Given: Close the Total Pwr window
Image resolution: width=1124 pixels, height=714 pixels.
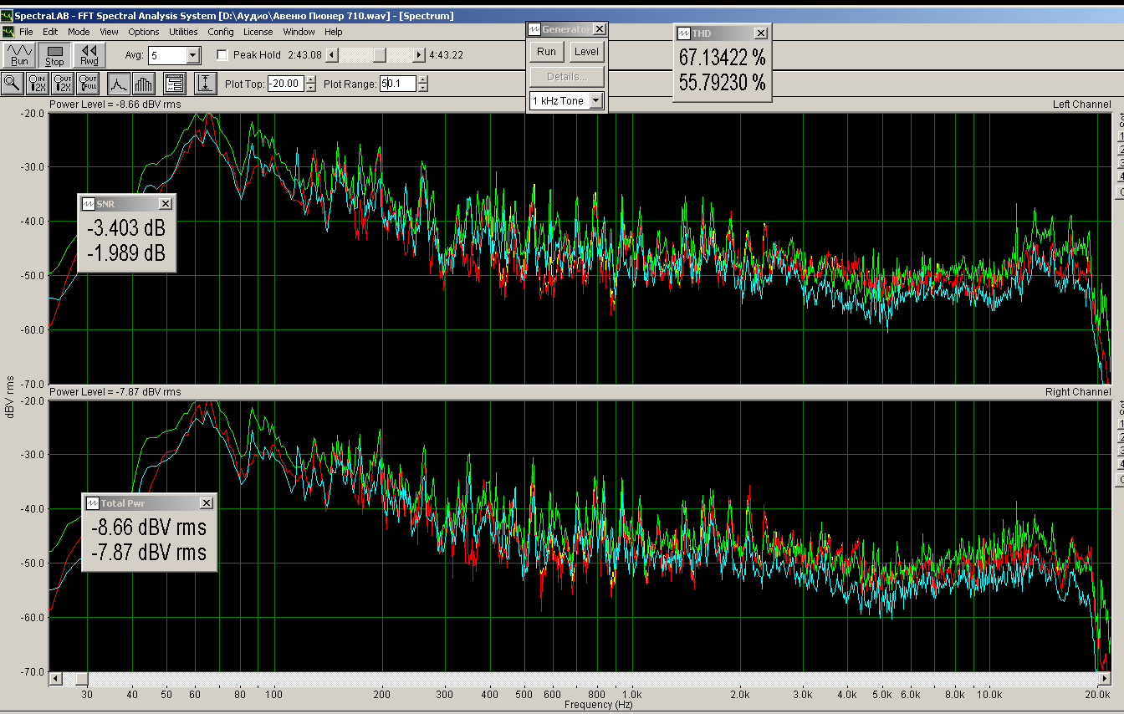Looking at the screenshot, I should coord(207,503).
